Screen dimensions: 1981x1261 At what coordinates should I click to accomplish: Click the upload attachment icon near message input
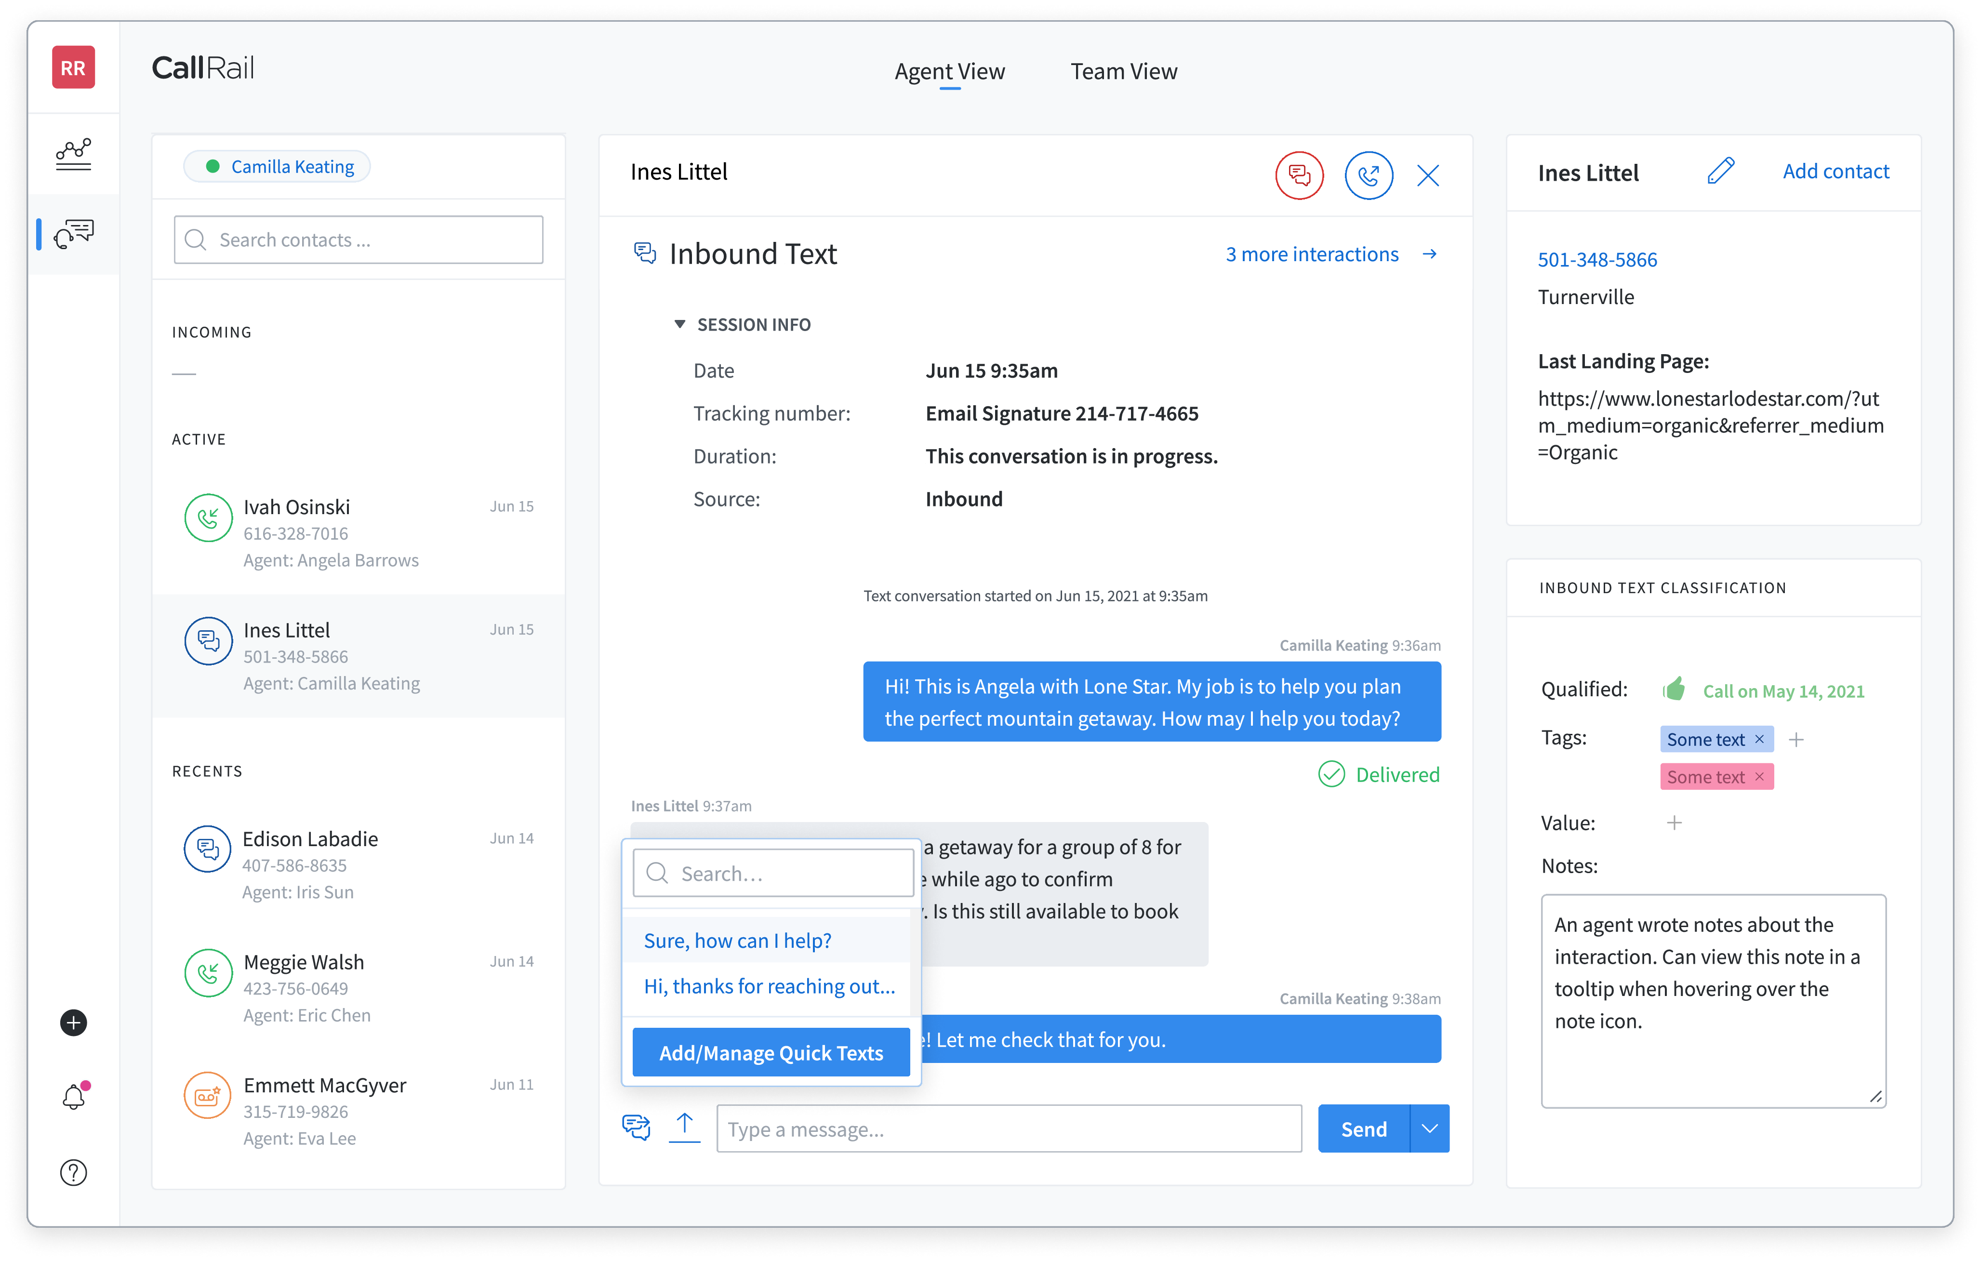click(x=684, y=1128)
